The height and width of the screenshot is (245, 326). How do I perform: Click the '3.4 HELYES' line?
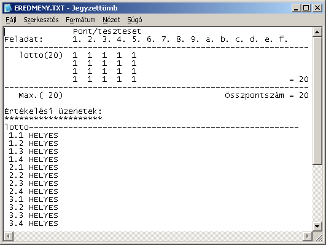[33, 223]
